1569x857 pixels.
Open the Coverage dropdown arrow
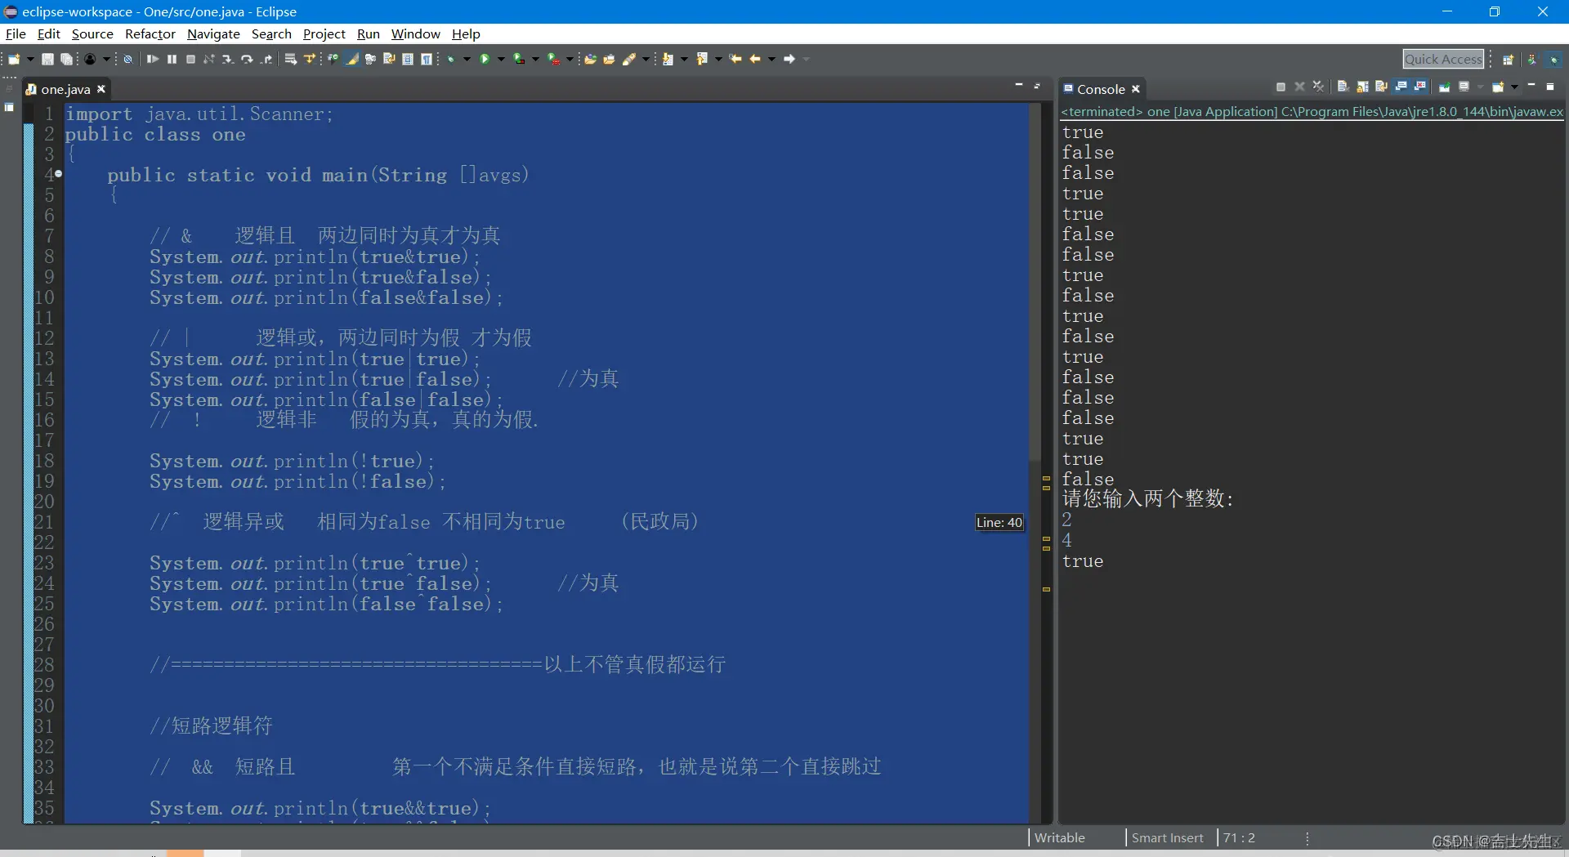[x=535, y=59]
